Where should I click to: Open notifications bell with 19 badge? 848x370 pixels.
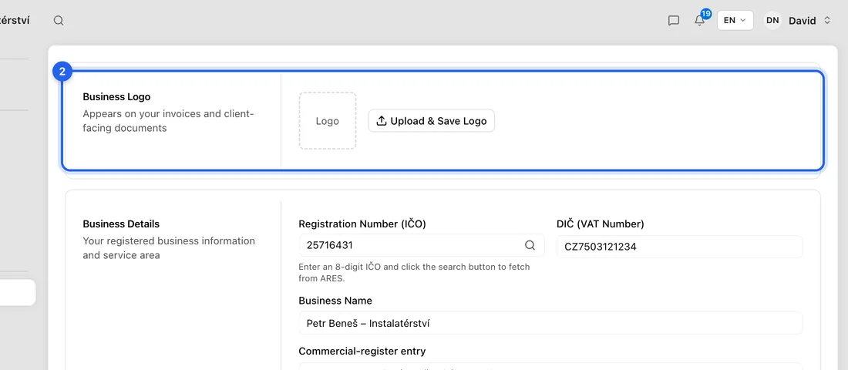coord(700,20)
